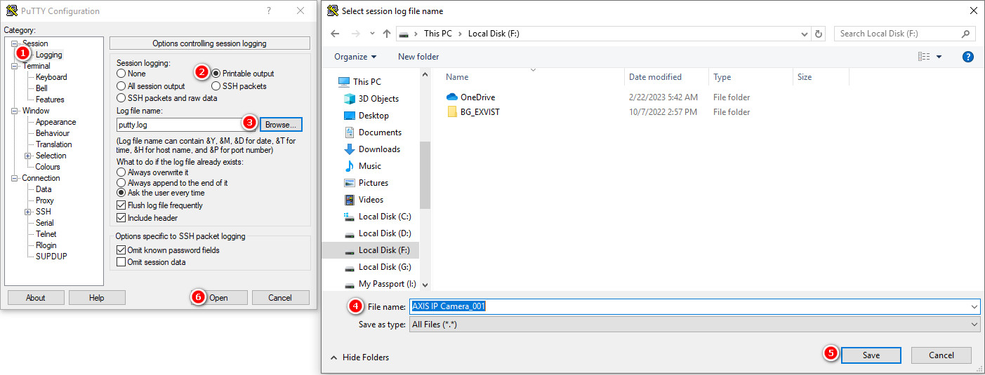Select Logging in the category tree
This screenshot has width=985, height=375.
pos(49,55)
